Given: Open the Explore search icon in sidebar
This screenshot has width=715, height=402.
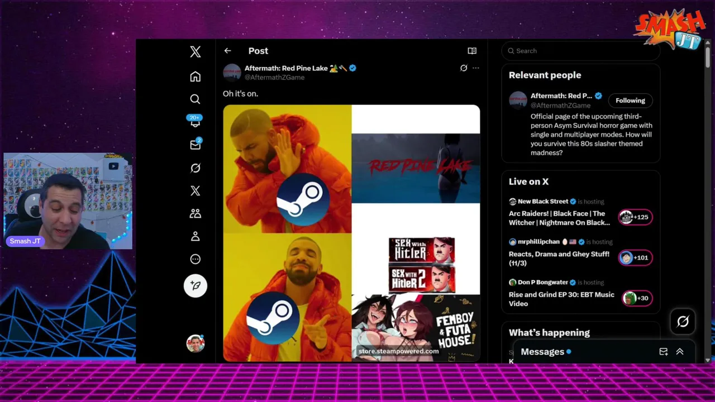Looking at the screenshot, I should pos(195,99).
